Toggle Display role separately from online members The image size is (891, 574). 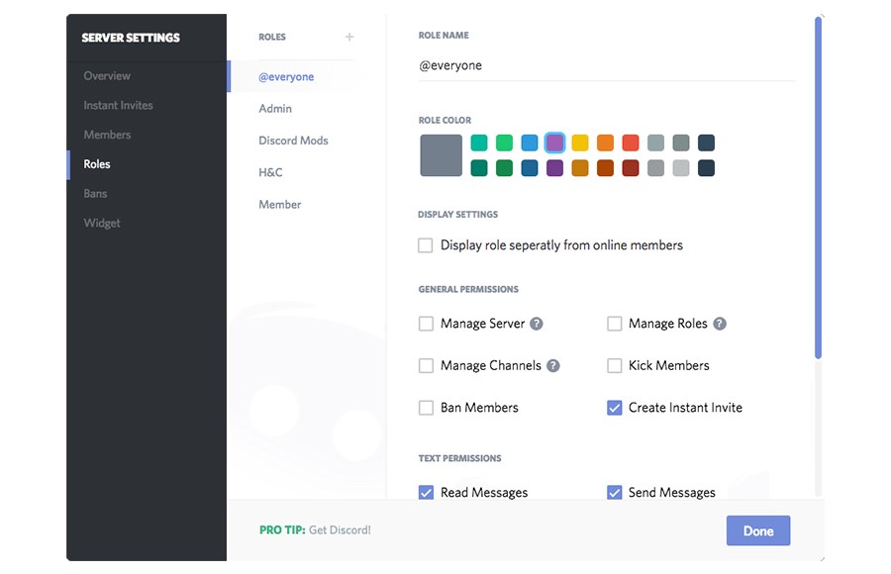tap(425, 245)
